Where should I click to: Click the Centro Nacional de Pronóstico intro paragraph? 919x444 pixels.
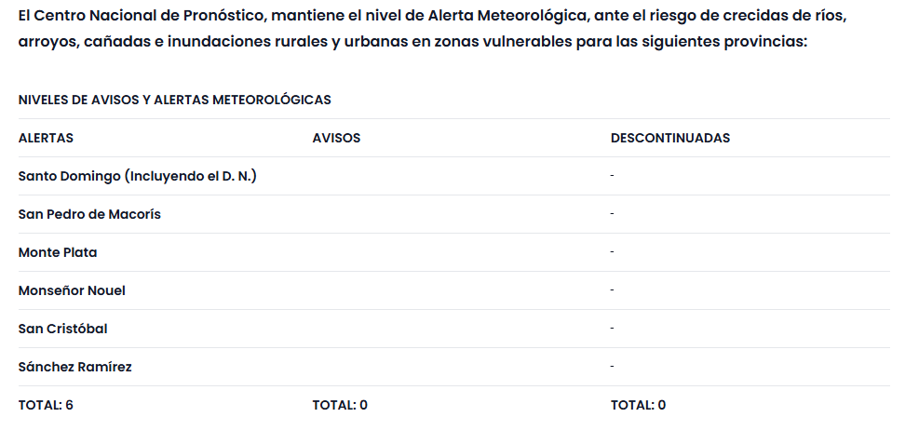[x=433, y=30]
